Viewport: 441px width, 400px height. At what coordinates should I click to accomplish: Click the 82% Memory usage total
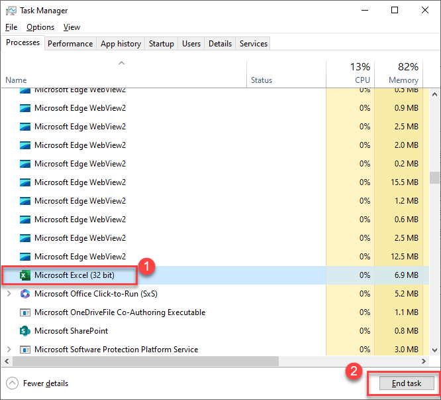[408, 67]
